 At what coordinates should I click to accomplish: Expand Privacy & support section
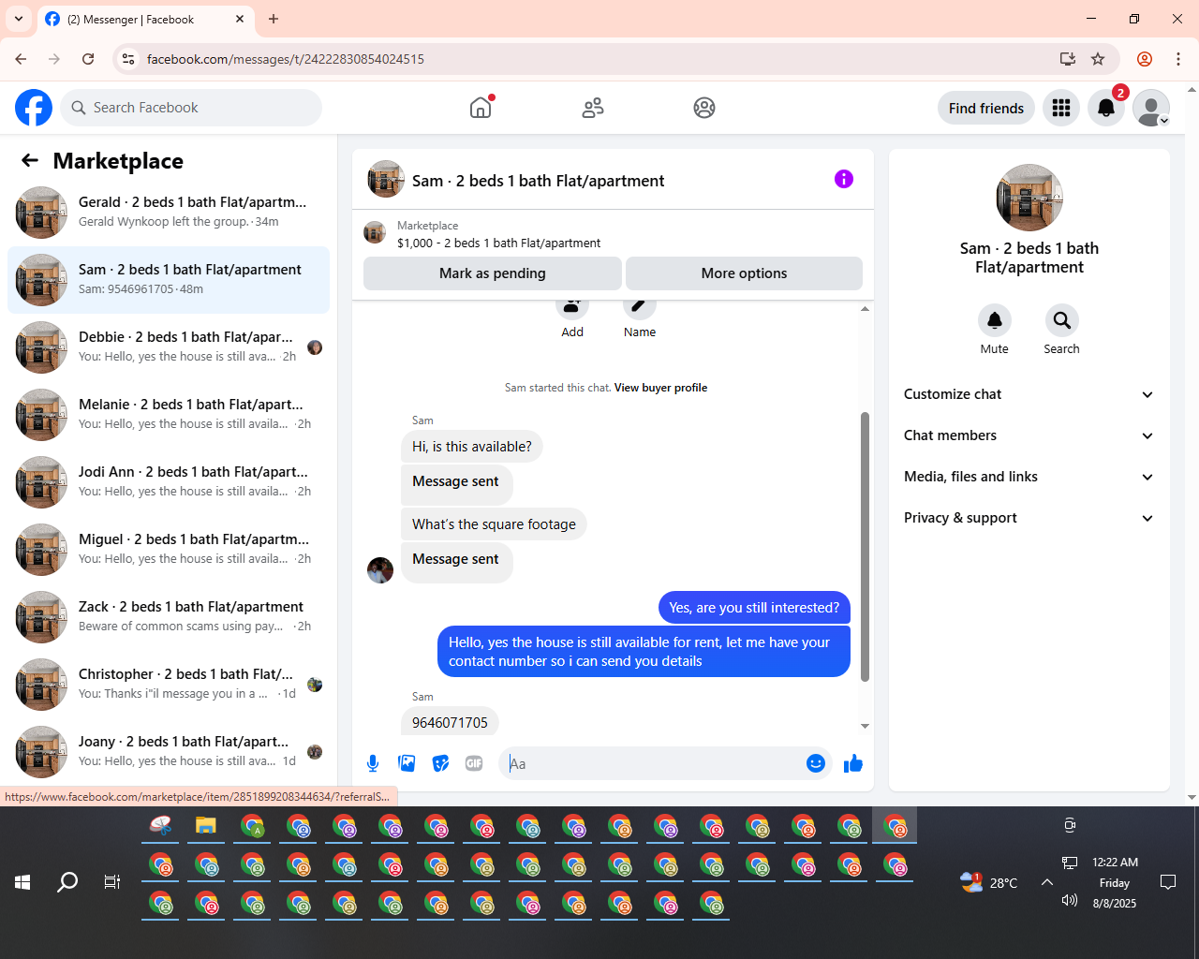(x=1029, y=518)
